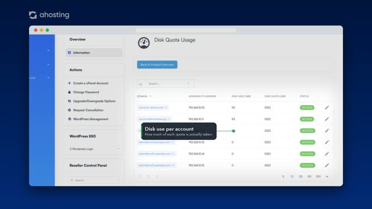Click external link icon beside accountdemonew.org

coord(169,119)
